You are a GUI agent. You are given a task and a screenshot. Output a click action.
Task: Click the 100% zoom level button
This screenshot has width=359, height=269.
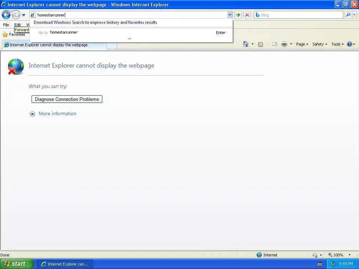336,255
